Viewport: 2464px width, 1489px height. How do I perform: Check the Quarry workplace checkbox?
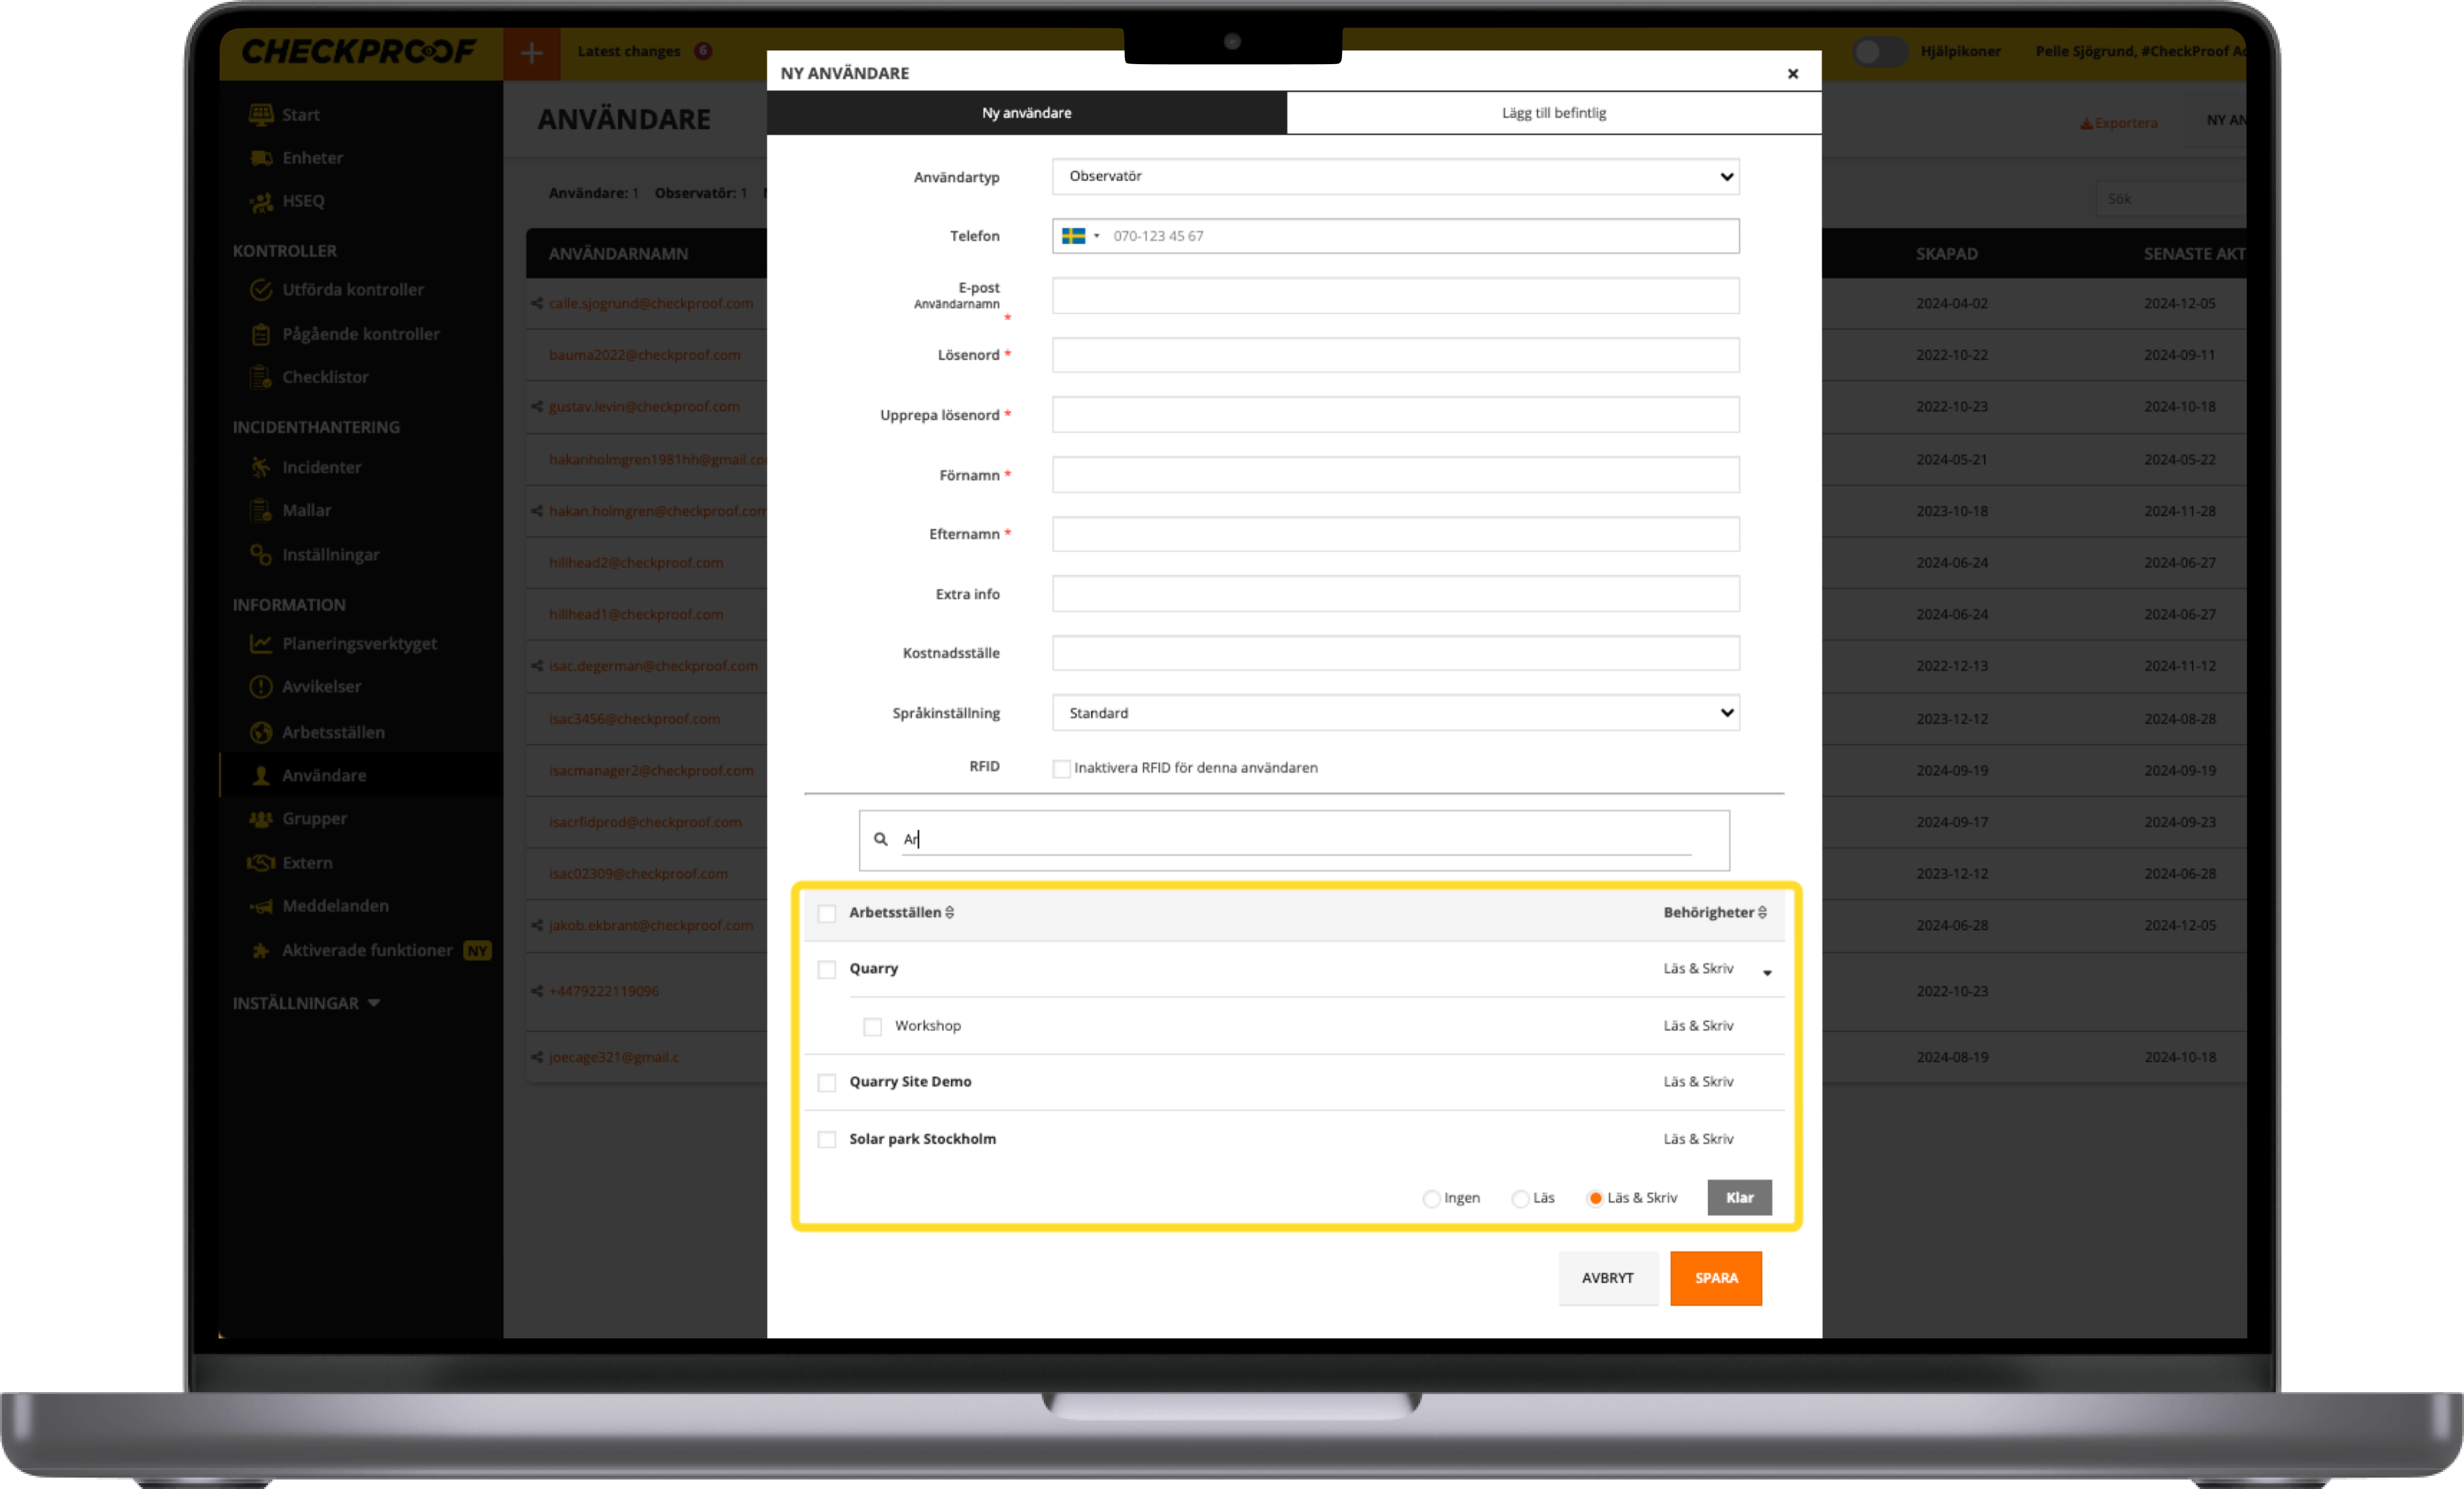[827, 969]
